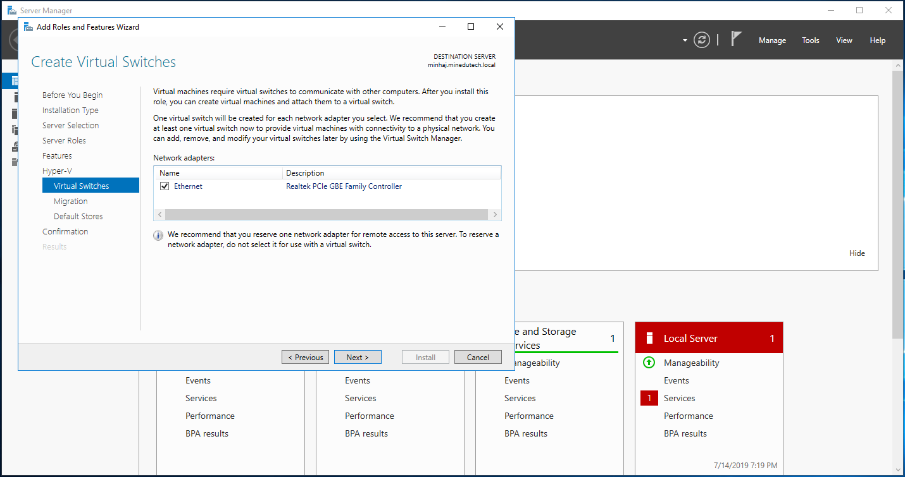Click the up arrow of the dashboard scrollbar
Screen dimensions: 905x477
(898, 65)
